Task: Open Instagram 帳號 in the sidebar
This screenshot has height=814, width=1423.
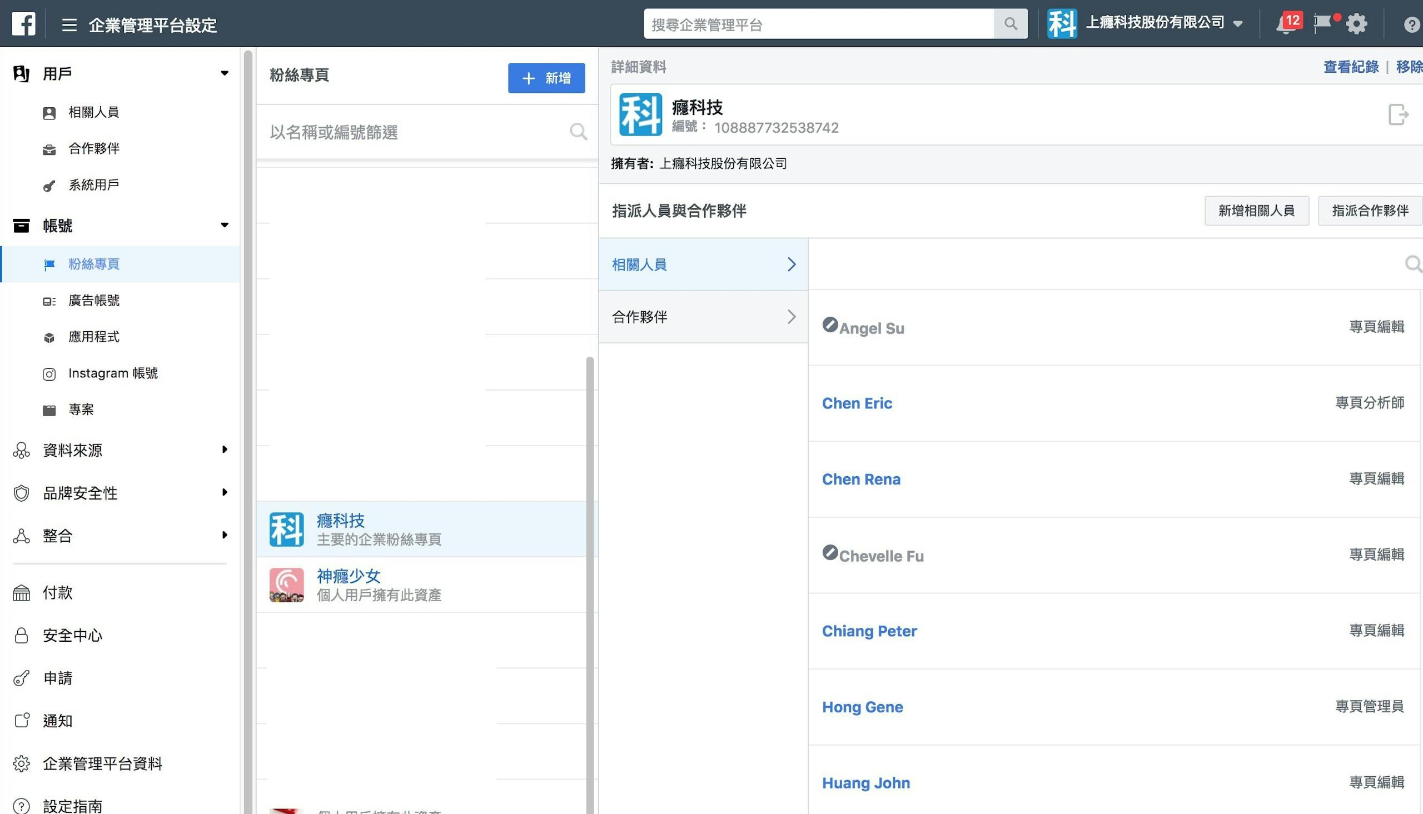Action: point(113,373)
